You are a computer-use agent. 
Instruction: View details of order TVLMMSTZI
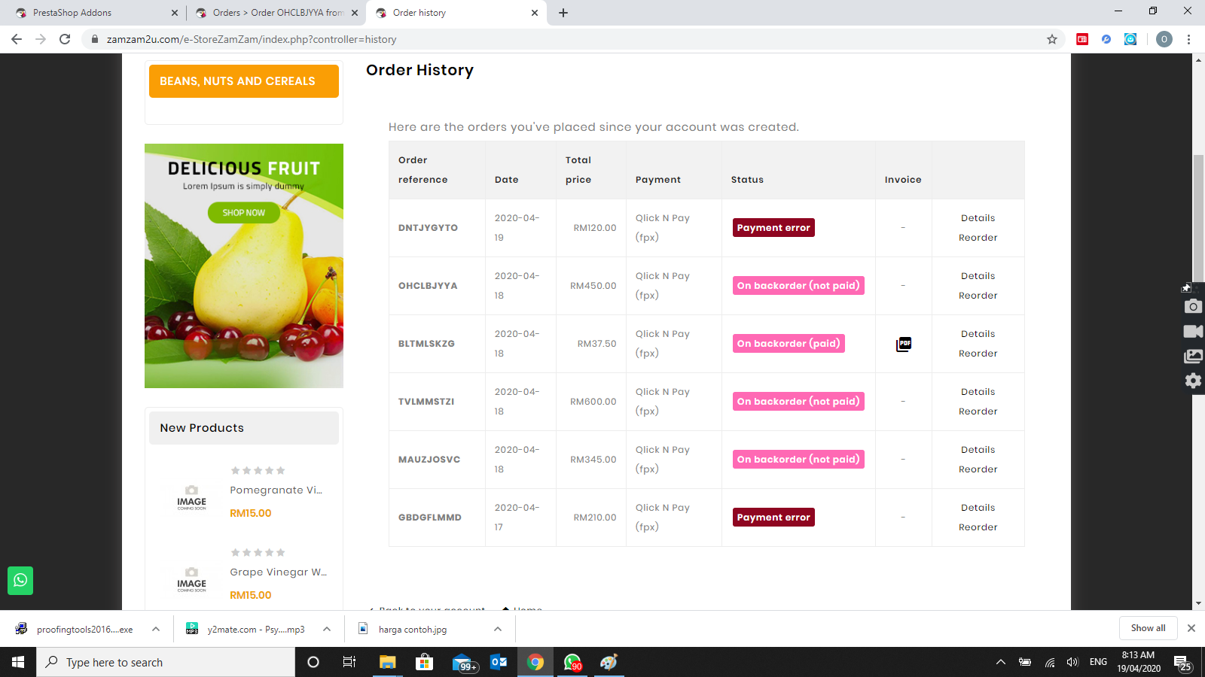(x=978, y=392)
